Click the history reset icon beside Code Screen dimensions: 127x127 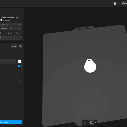tap(21, 46)
